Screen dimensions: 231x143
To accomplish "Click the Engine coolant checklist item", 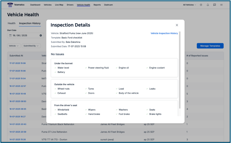I will (155, 68).
